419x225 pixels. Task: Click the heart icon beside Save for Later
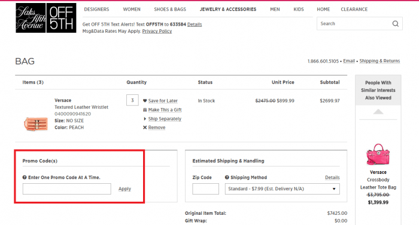[145, 101]
